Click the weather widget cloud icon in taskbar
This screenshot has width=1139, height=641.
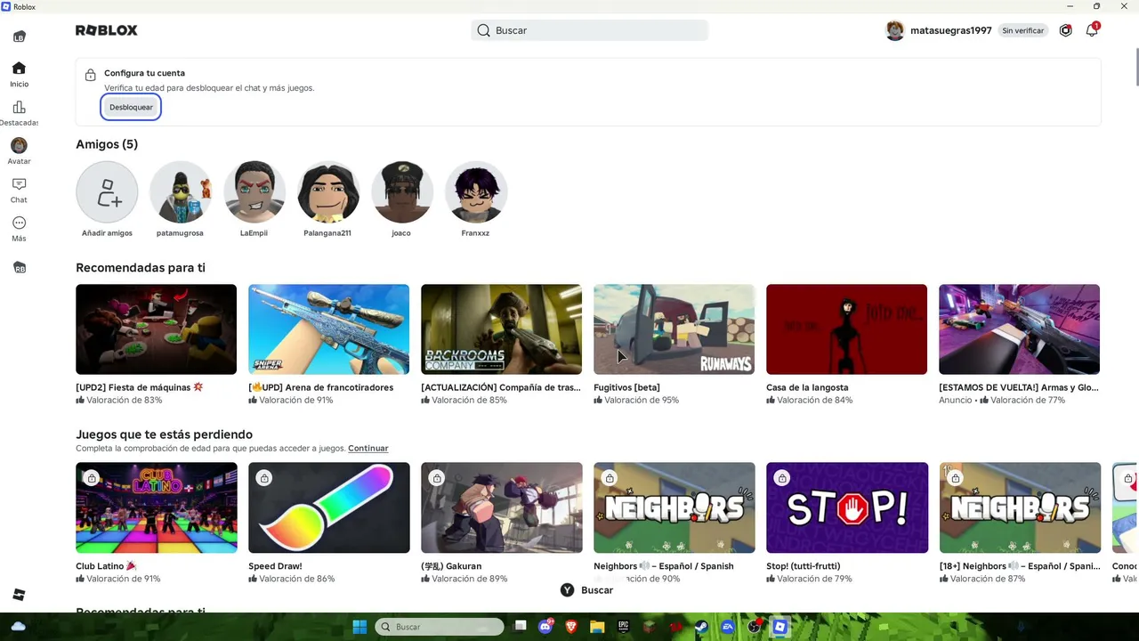coord(18,627)
